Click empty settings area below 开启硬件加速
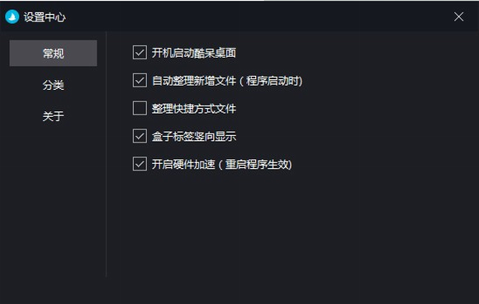The width and height of the screenshot is (479, 304). point(290,232)
